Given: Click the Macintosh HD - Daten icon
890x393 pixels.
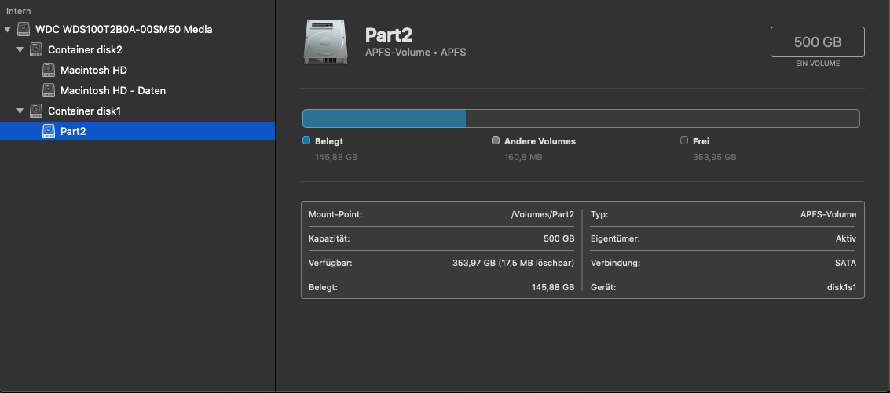Looking at the screenshot, I should pyautogui.click(x=49, y=90).
